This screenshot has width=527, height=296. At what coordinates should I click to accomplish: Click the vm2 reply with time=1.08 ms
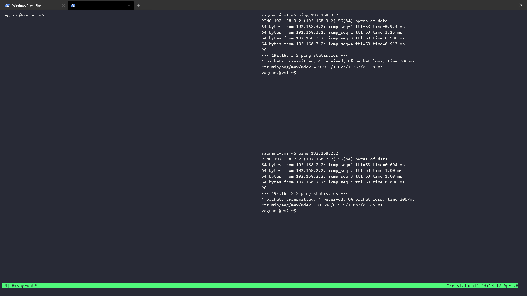pyautogui.click(x=332, y=176)
